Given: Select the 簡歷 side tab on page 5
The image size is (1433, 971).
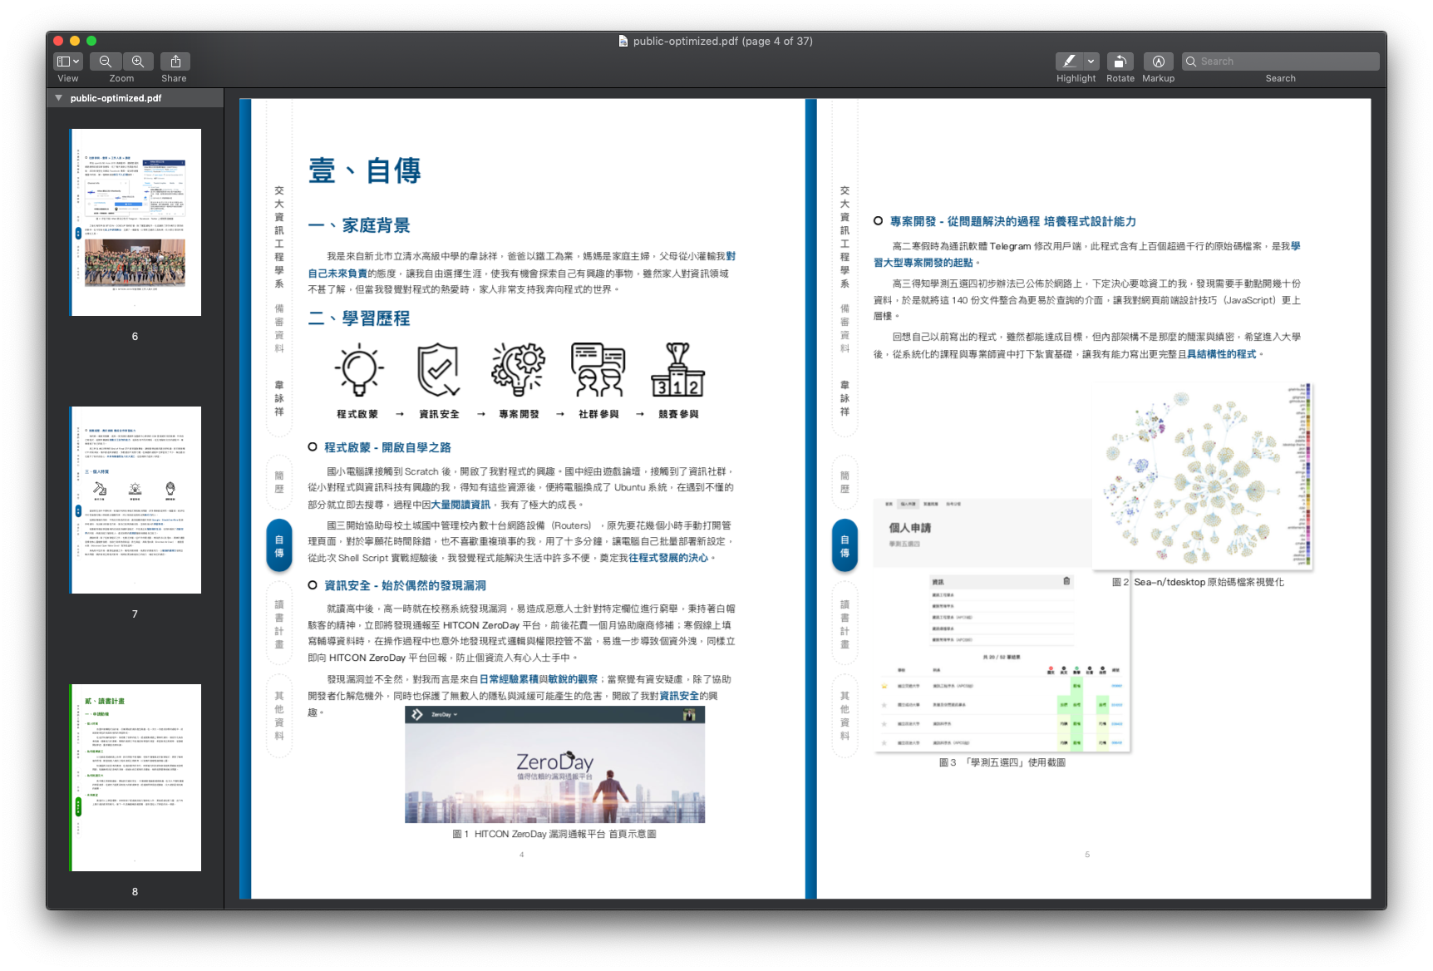Looking at the screenshot, I should point(845,482).
